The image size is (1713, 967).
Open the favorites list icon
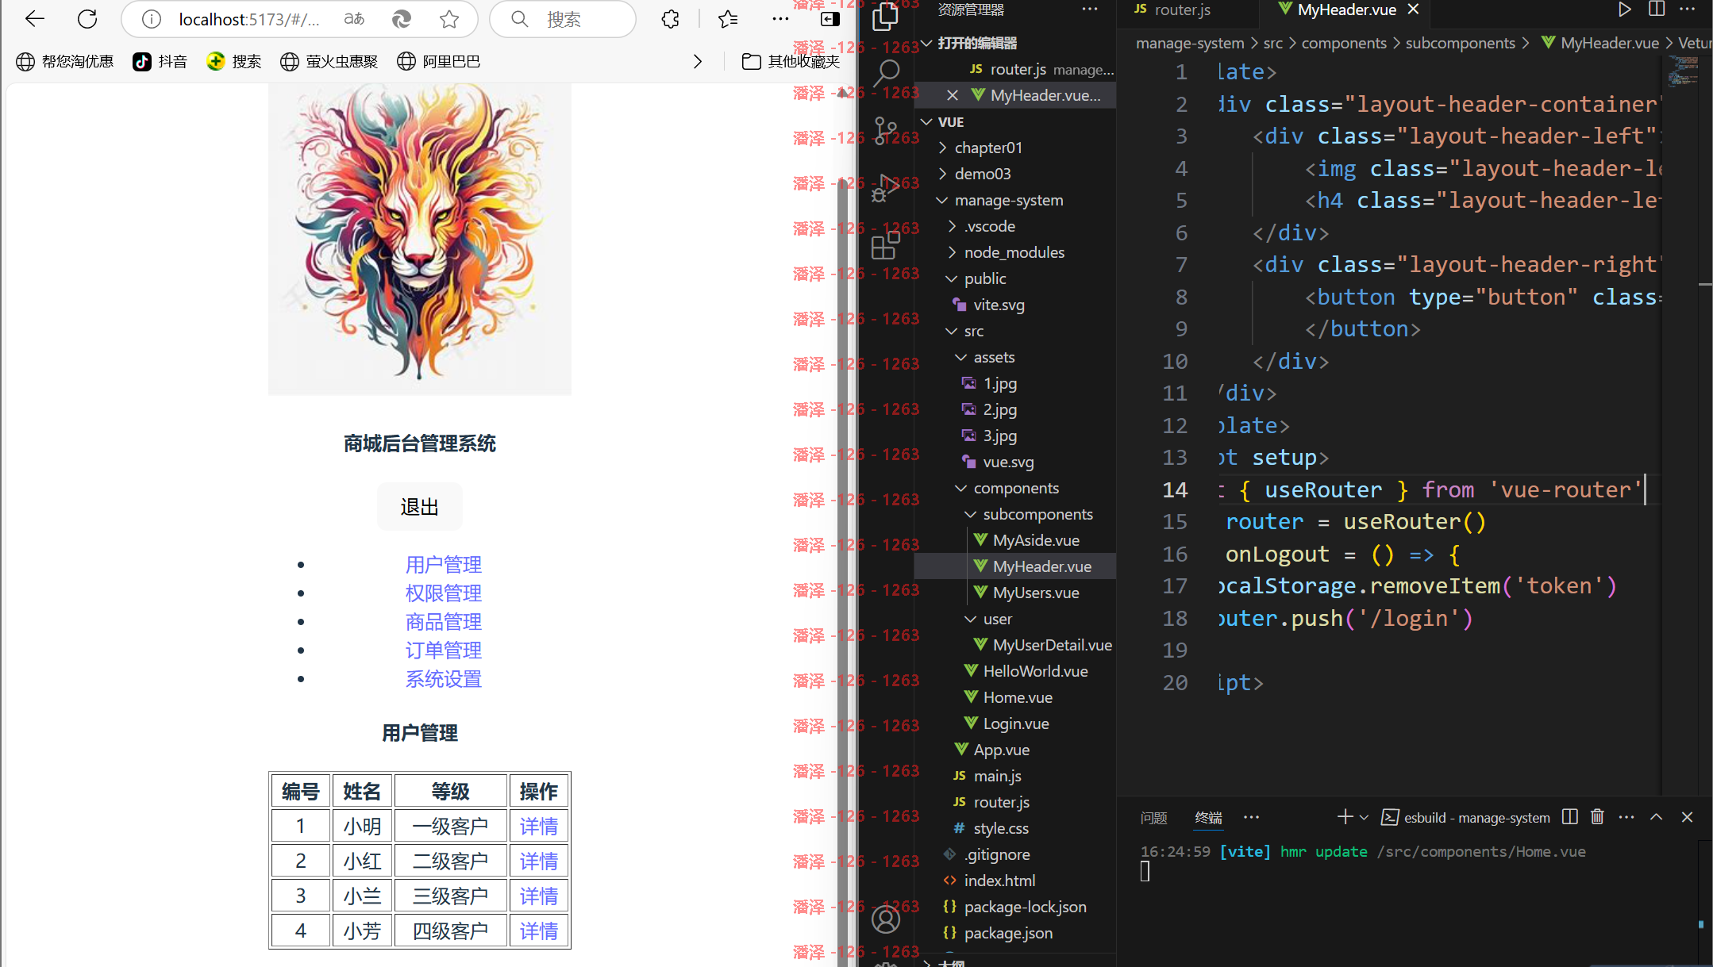coord(727,19)
